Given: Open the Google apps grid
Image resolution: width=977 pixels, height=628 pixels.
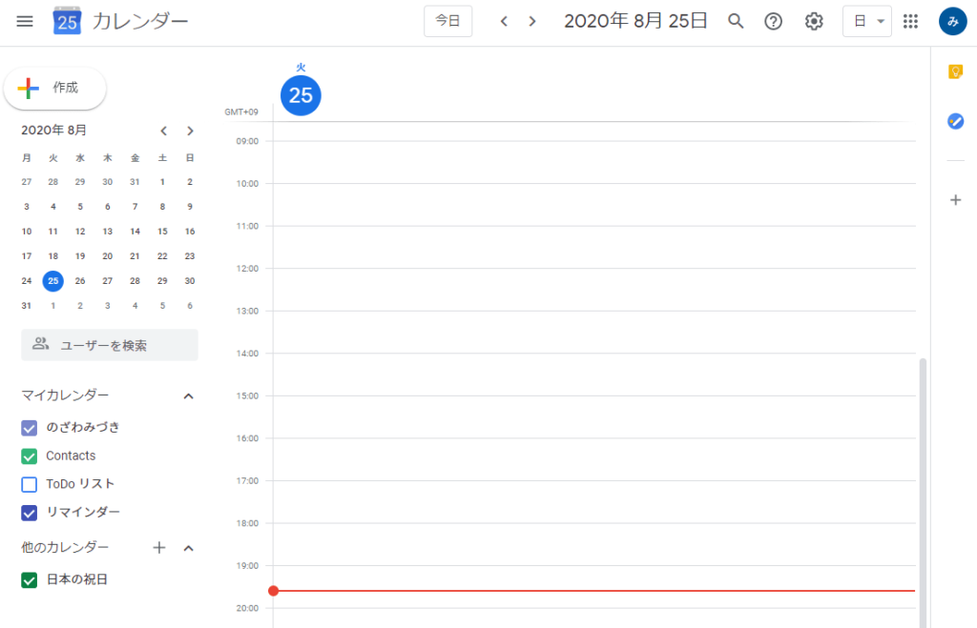Looking at the screenshot, I should click(x=910, y=21).
